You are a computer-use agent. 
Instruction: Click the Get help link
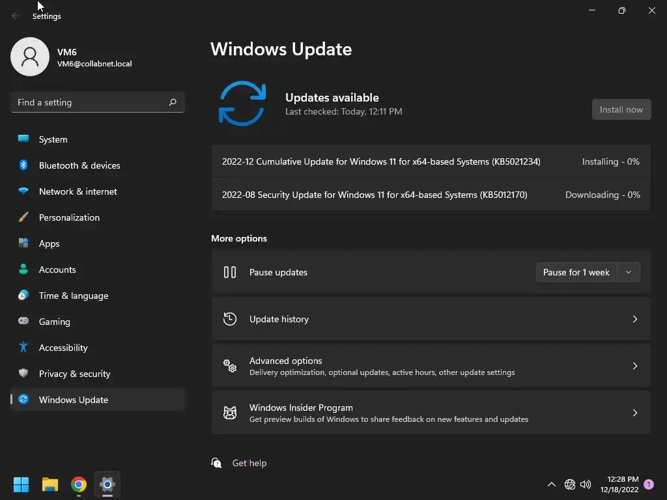click(249, 463)
